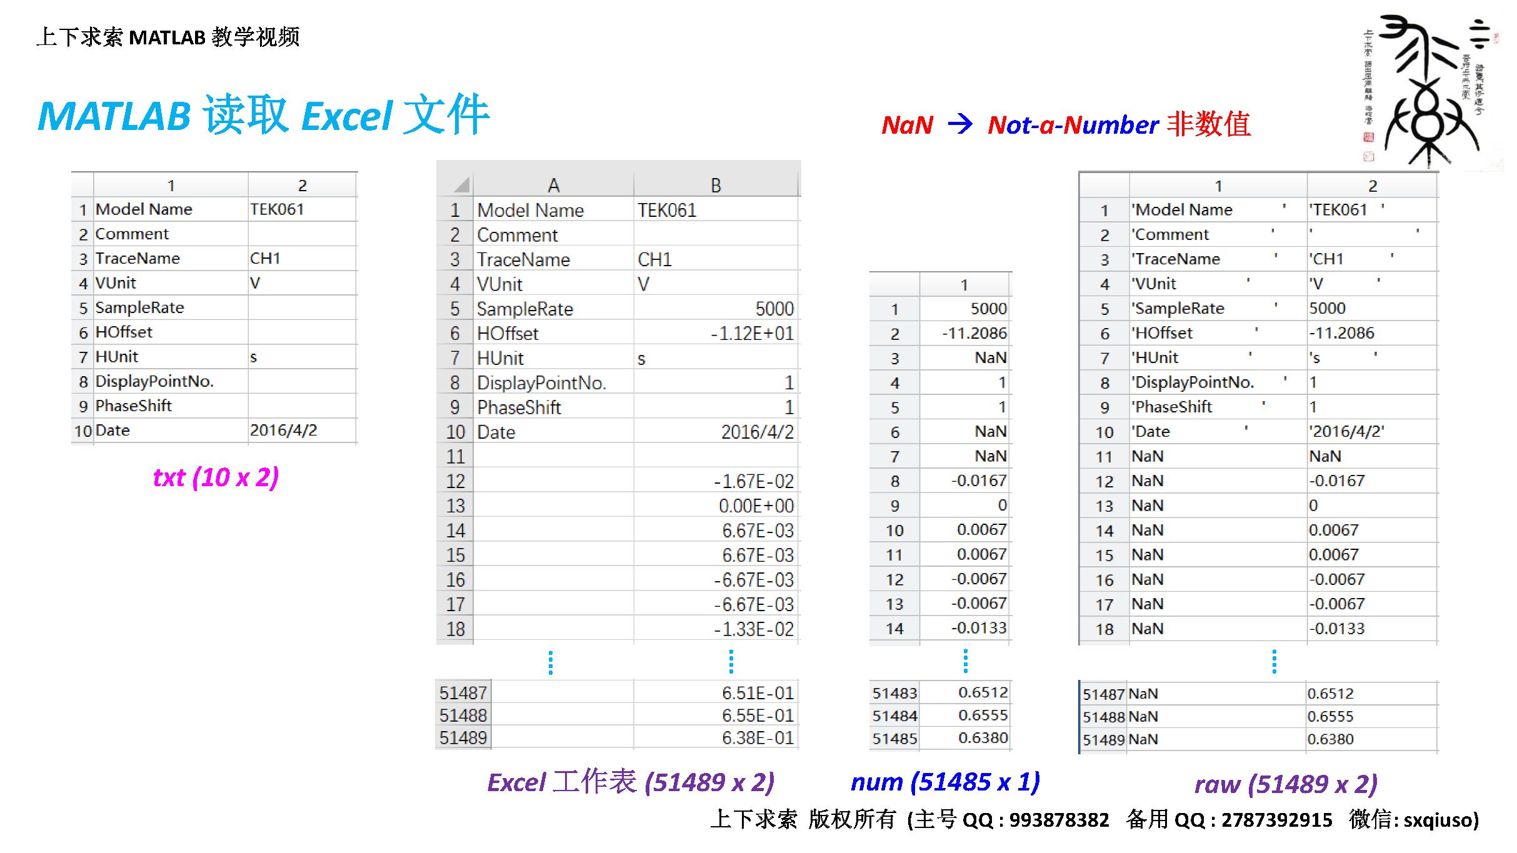Click -11.2086 value in num table
The height and width of the screenshot is (853, 1517).
pos(974,333)
